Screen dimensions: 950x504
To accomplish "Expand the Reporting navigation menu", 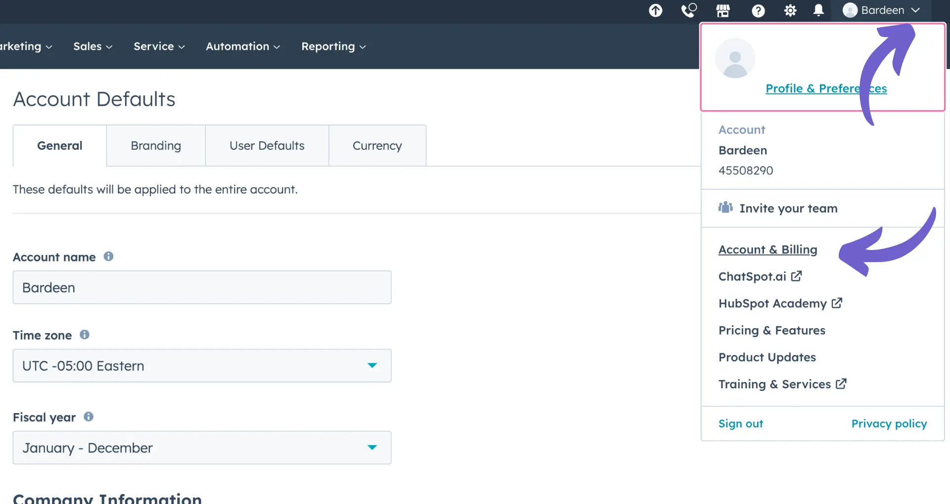I will tap(334, 46).
